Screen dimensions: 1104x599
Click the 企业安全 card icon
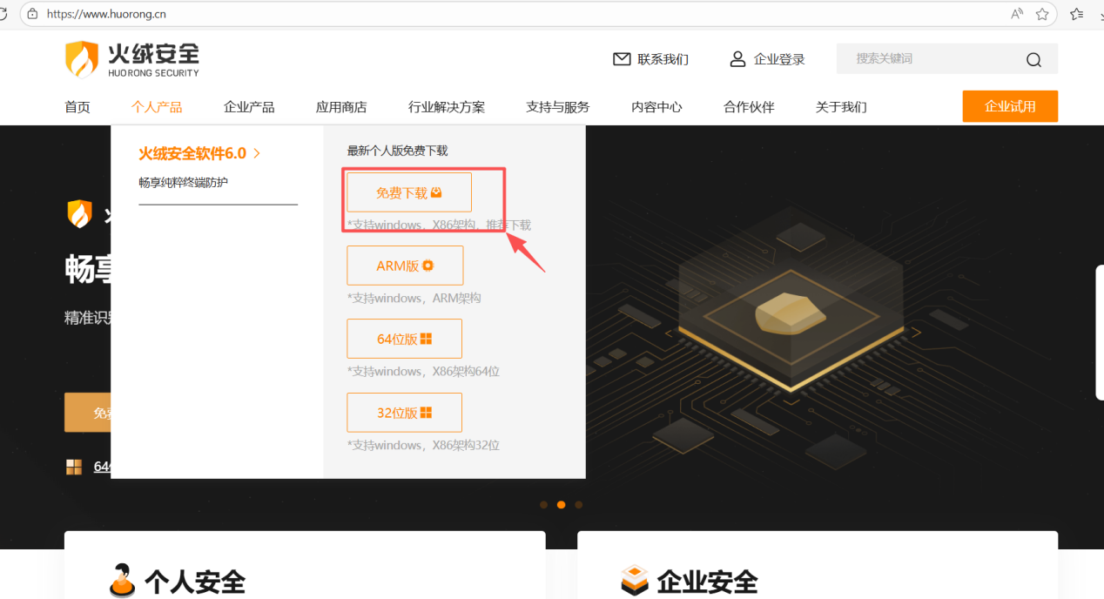[x=635, y=580]
